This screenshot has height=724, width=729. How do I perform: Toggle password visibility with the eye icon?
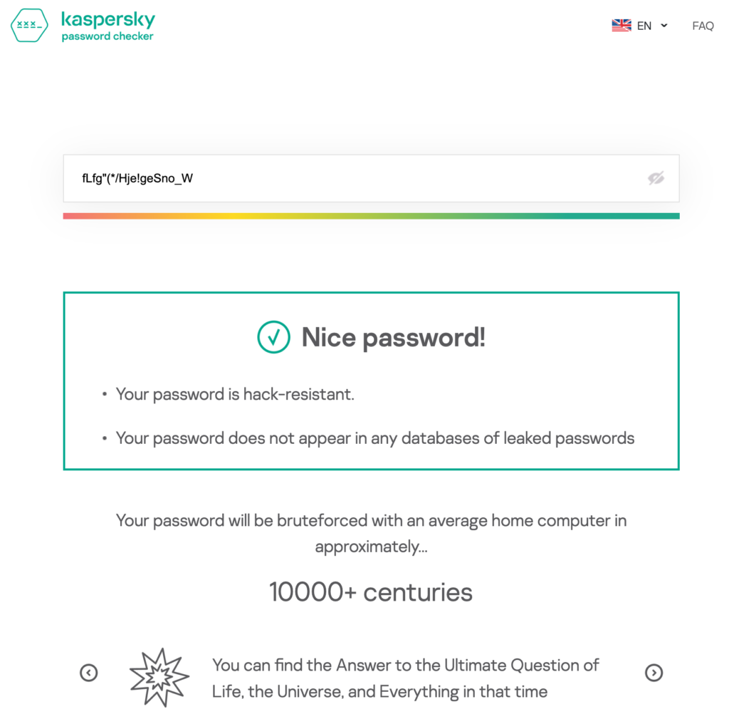(656, 178)
